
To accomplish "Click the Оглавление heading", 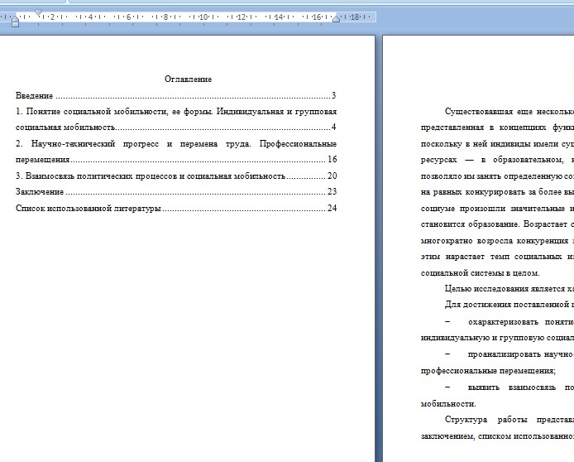I will [x=188, y=79].
